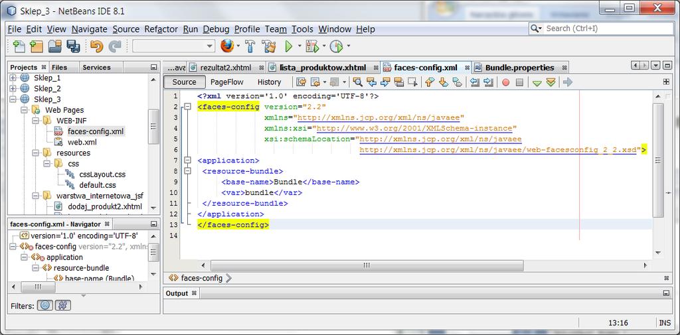Collapse the WEB-INF folder
Screen dimensions: 680x335
(36, 121)
